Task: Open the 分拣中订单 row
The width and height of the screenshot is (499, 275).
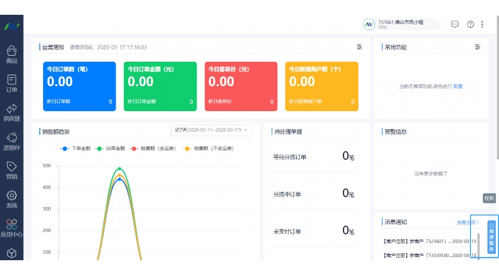Action: (315, 193)
